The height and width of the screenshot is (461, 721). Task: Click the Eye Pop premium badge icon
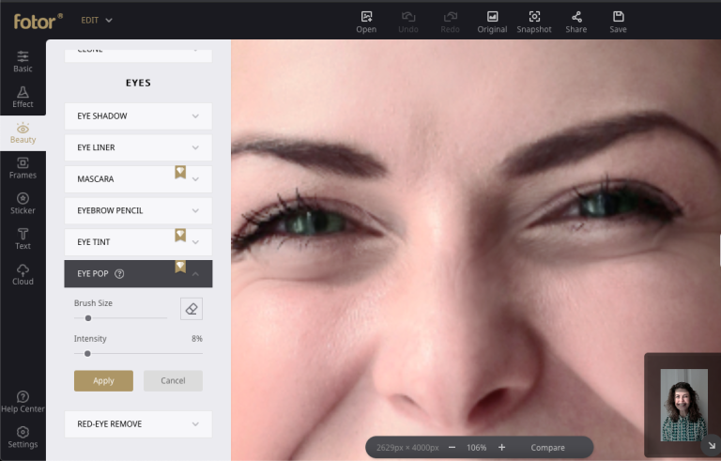tap(180, 267)
